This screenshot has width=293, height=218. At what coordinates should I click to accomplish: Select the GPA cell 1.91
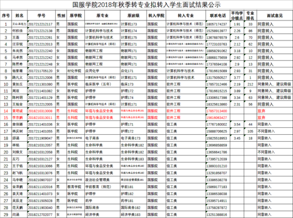pyautogui.click(x=237, y=24)
